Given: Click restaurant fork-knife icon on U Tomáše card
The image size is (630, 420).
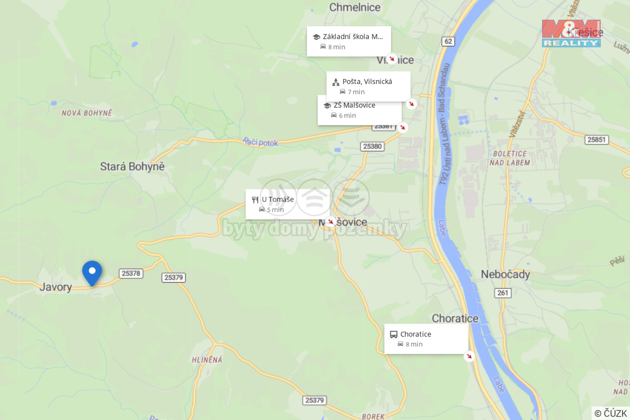Looking at the screenshot, I should tap(255, 200).
